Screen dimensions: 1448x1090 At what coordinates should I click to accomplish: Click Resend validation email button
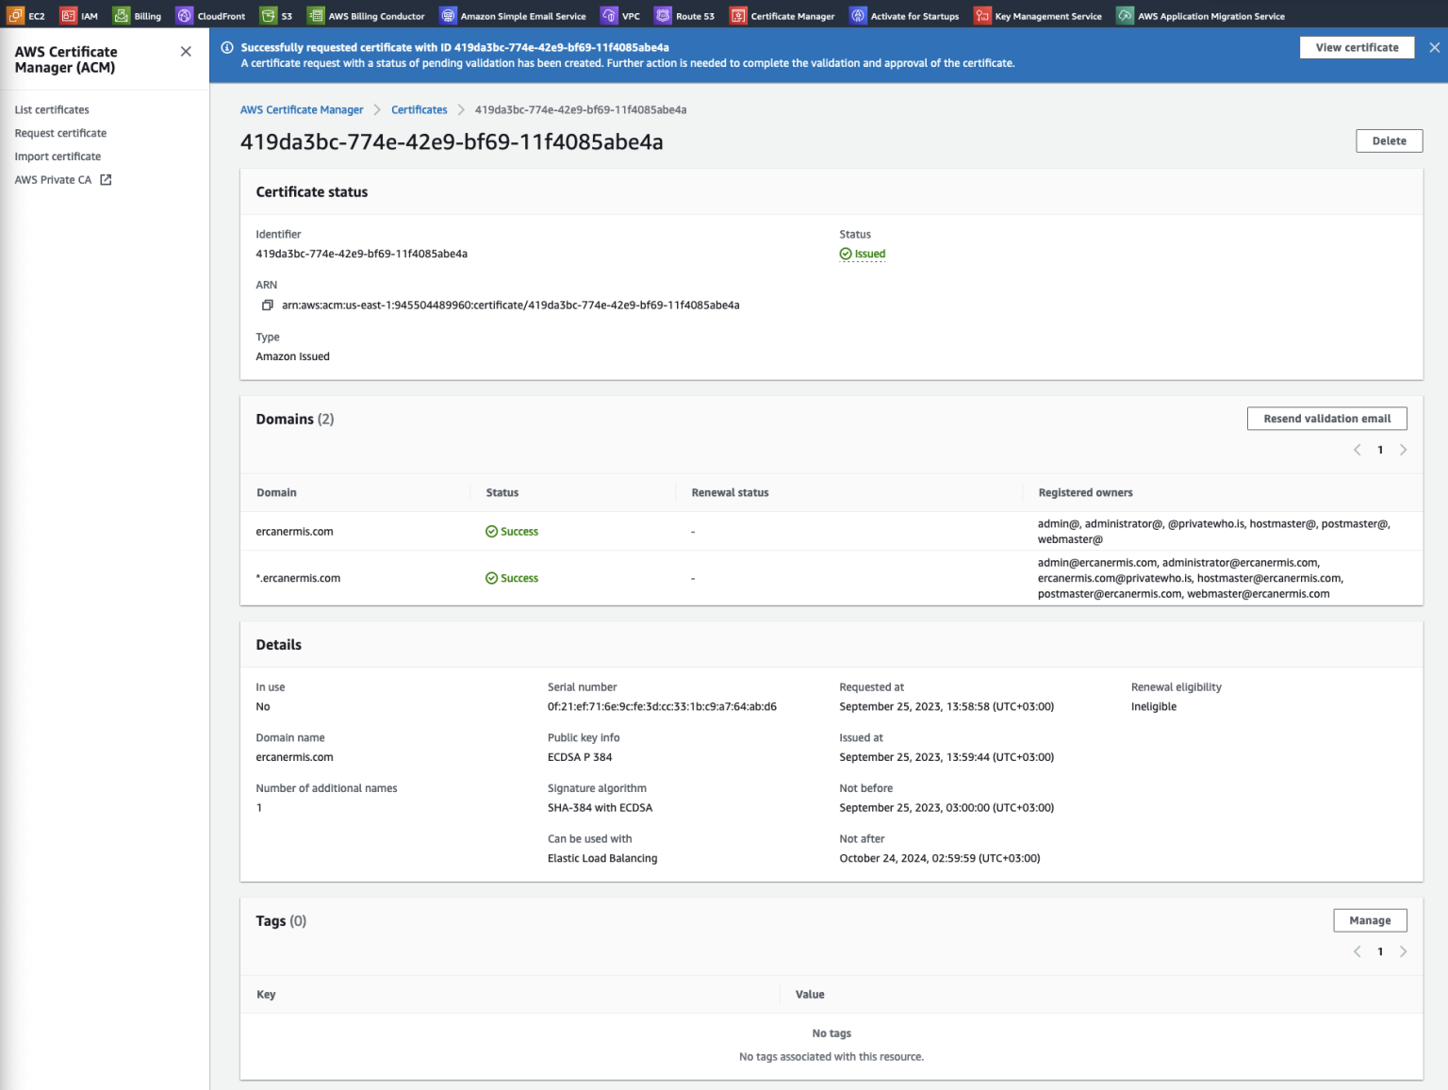click(x=1326, y=419)
